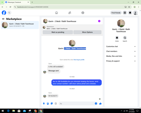
Task: Expand the Customise chat section
Action: click(121, 46)
